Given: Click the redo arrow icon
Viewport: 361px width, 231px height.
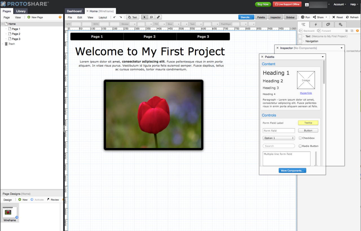Looking at the screenshot, I should coord(120,17).
